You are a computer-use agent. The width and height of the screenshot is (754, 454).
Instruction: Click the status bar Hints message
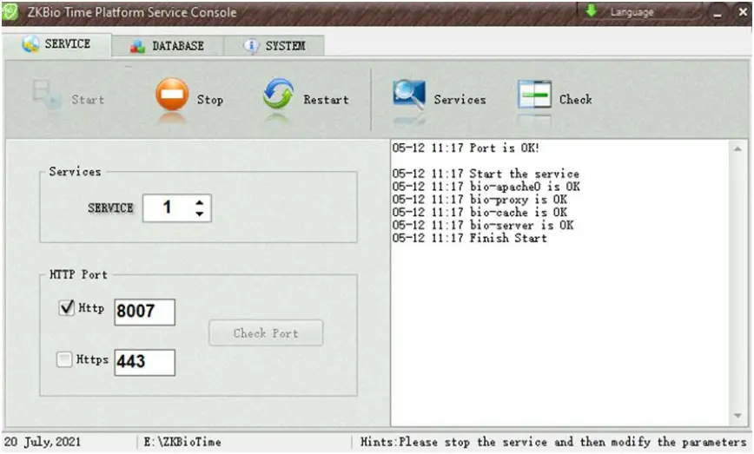[x=553, y=442]
